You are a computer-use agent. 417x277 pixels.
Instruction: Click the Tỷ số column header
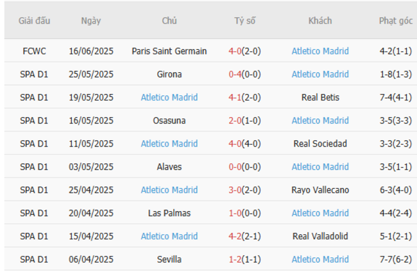[244, 20]
